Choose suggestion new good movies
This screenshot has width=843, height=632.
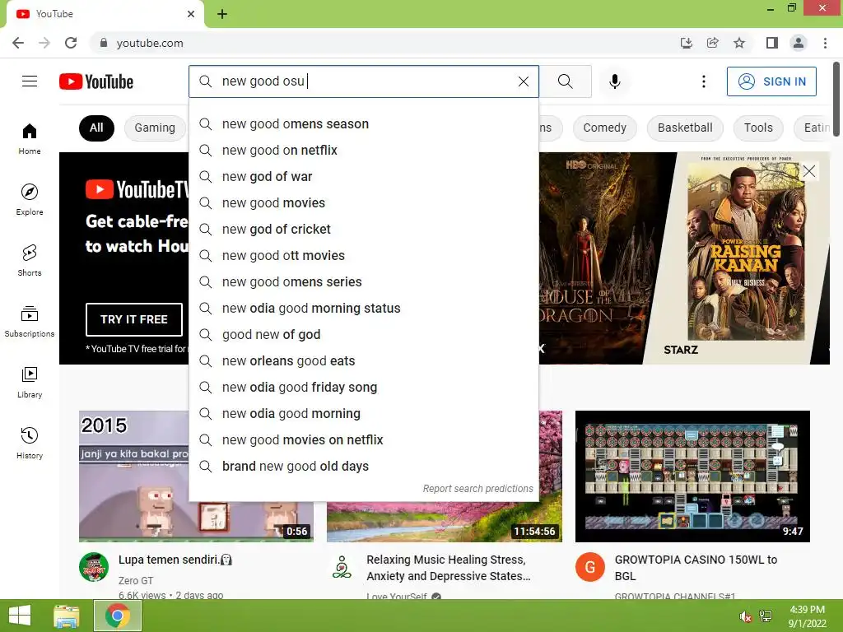point(363,202)
